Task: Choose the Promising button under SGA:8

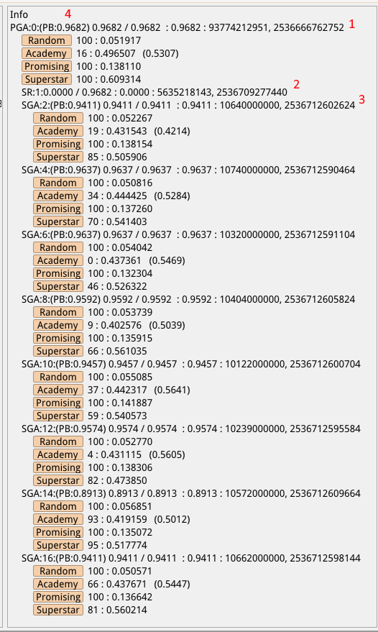Action: coord(58,338)
